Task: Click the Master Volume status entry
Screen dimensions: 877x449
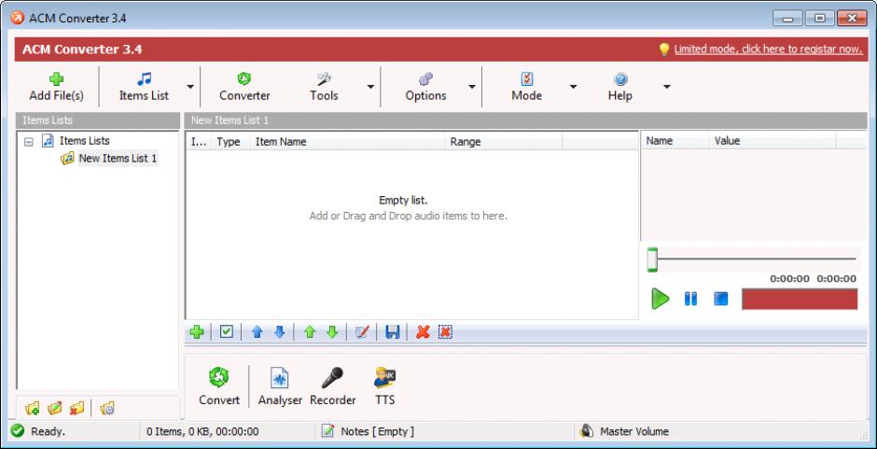Action: coord(634,431)
